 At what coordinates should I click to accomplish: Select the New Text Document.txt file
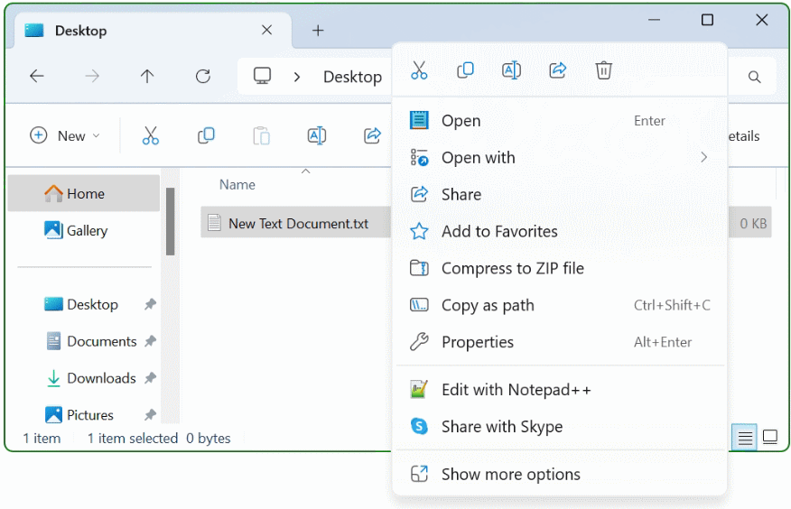point(298,224)
